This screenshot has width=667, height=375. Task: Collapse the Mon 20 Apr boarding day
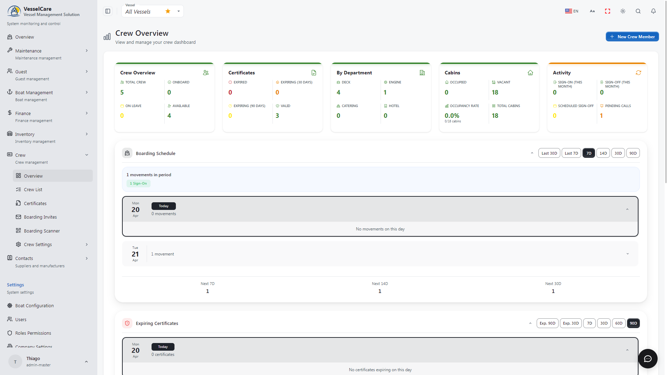[627, 209]
